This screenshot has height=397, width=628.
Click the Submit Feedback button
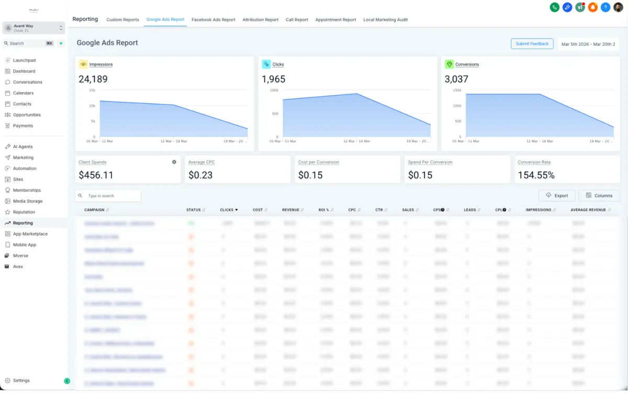[532, 44]
